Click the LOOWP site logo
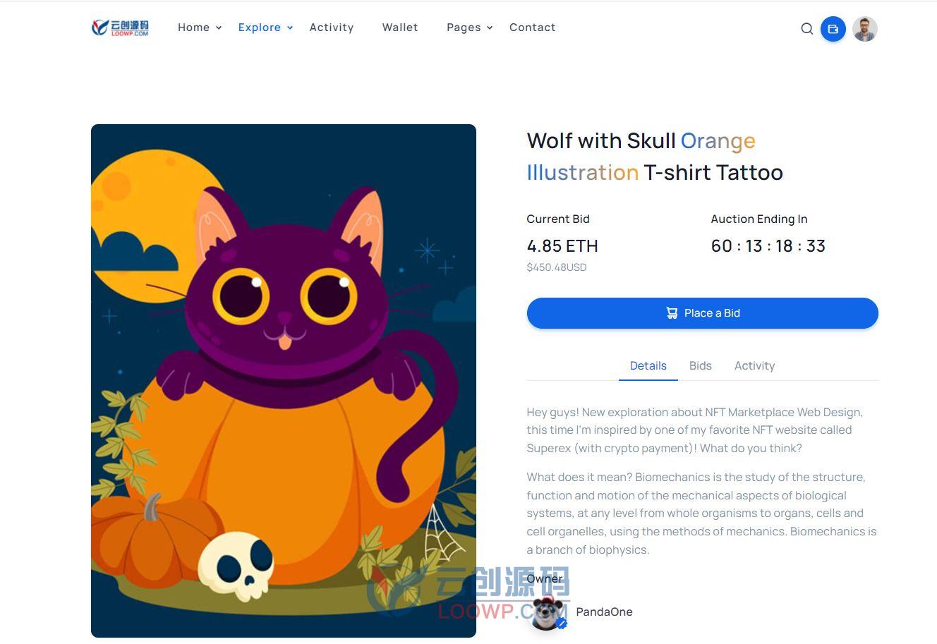Viewport: 937px width, 644px height. [x=121, y=28]
